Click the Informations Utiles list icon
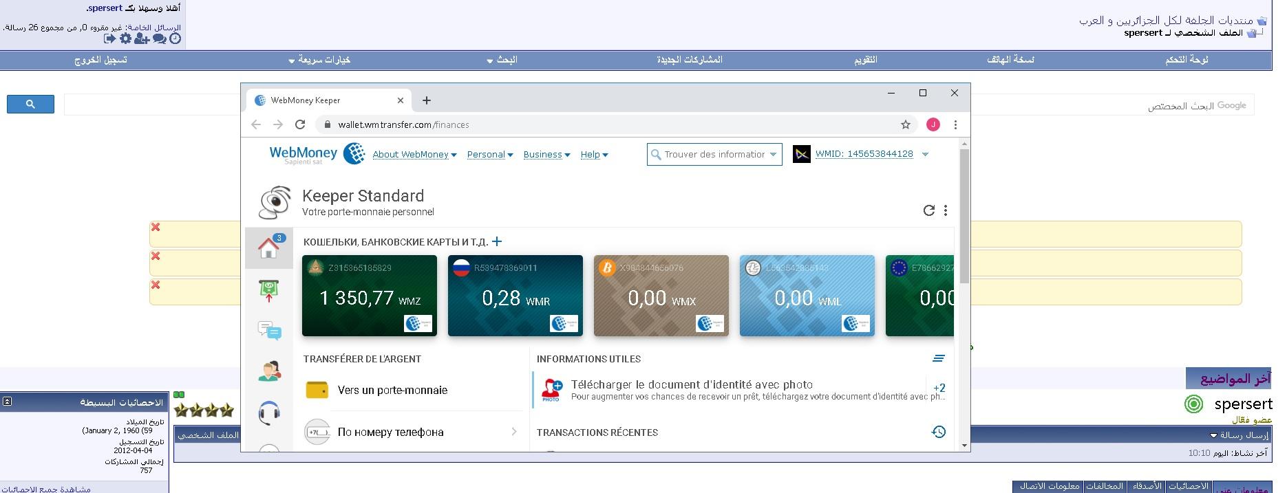 [x=938, y=358]
